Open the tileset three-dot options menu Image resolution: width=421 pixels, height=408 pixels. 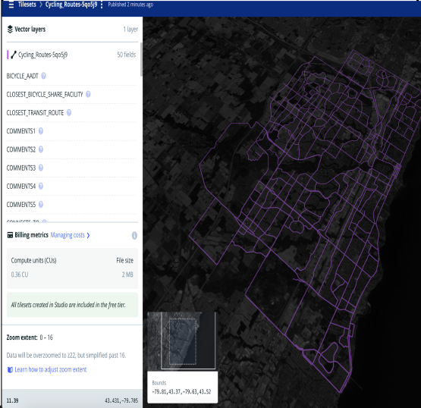pyautogui.click(x=102, y=5)
